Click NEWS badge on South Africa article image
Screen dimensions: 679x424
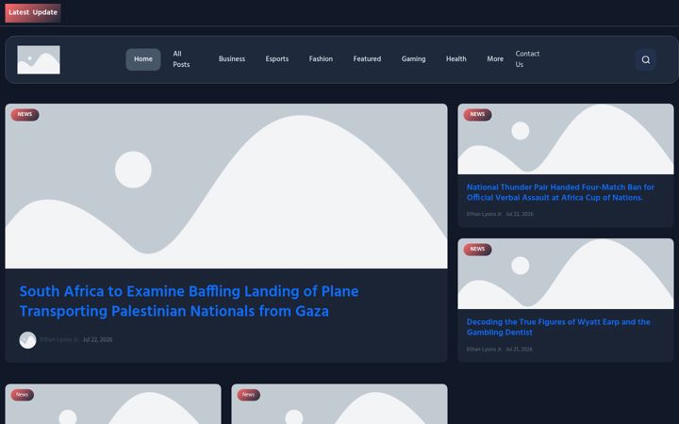coord(25,115)
